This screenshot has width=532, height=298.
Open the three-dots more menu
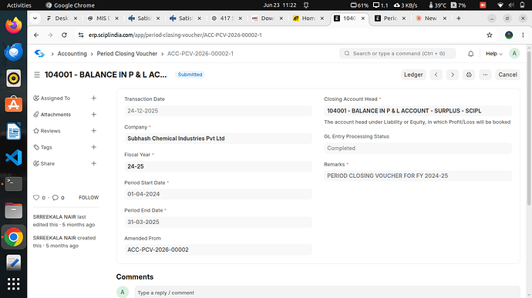click(485, 75)
